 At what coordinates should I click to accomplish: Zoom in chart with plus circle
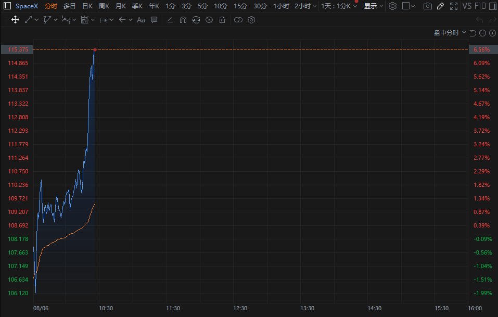click(x=493, y=33)
